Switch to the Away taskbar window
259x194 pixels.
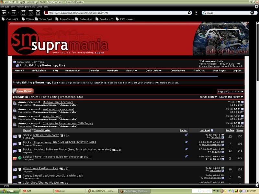tap(69, 191)
